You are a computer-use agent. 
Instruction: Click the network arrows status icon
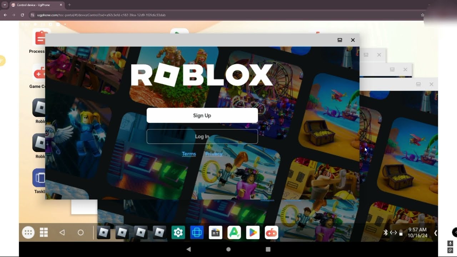click(x=393, y=233)
